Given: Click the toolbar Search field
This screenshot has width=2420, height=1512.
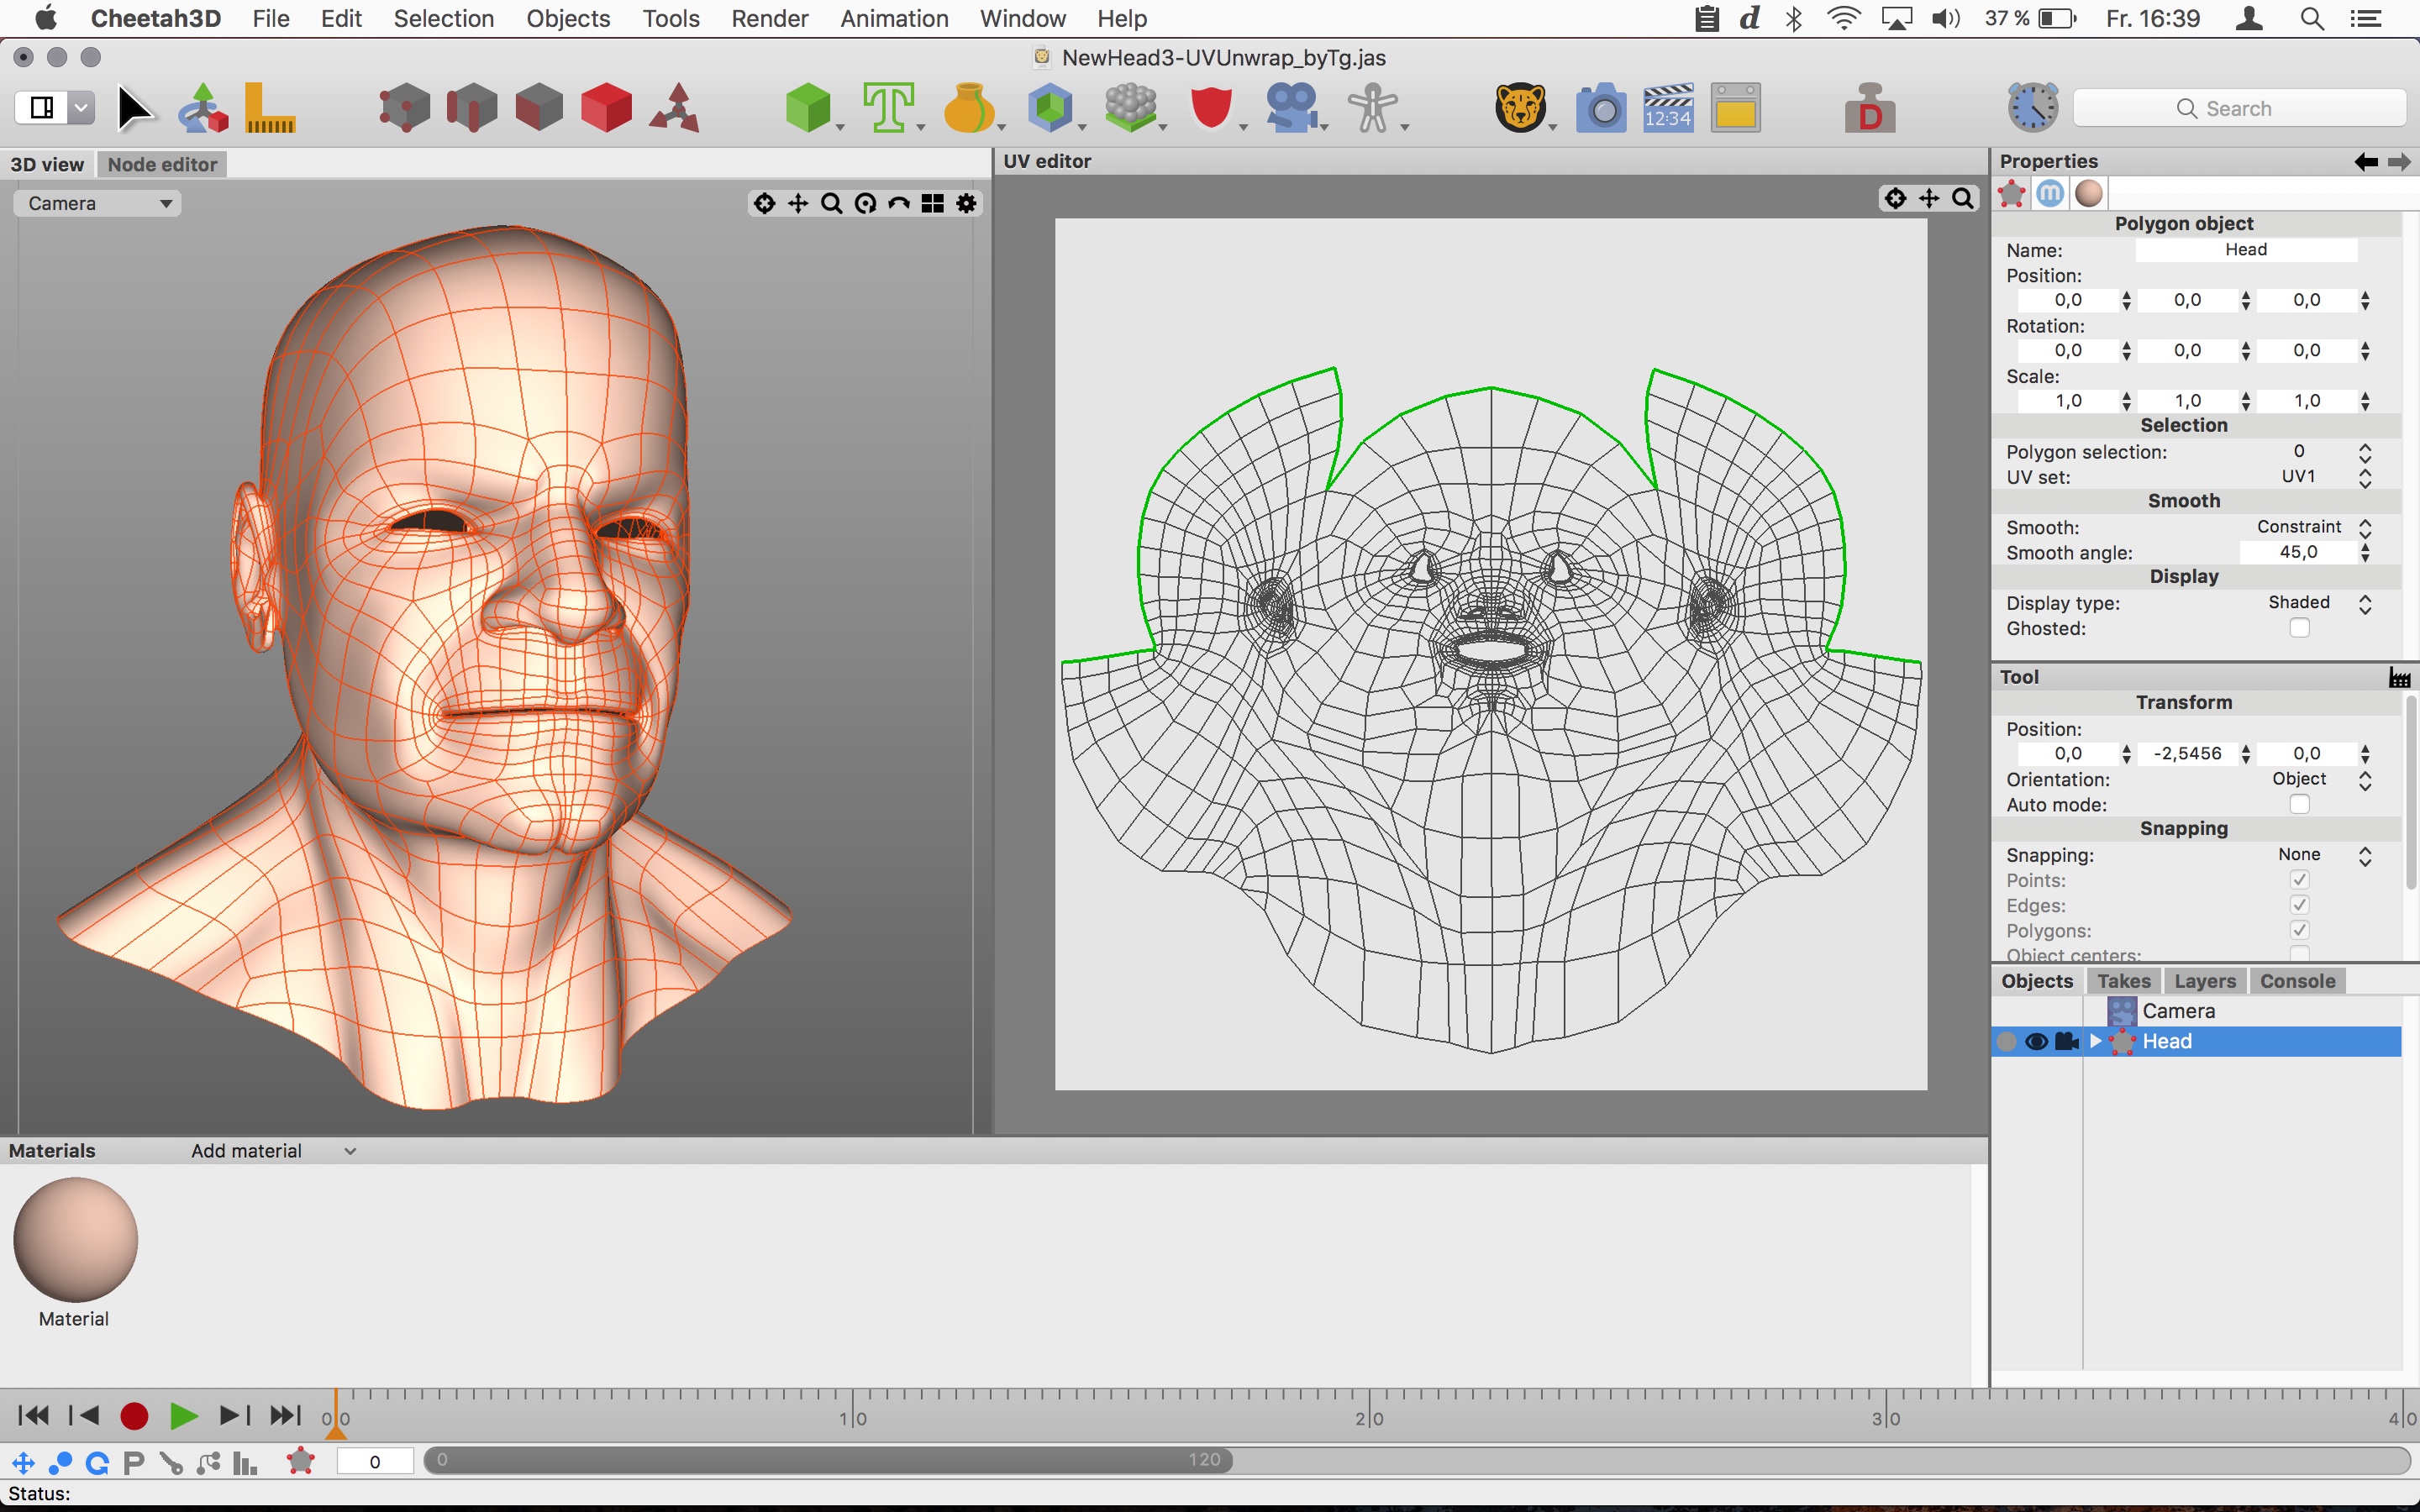Looking at the screenshot, I should 2238,108.
